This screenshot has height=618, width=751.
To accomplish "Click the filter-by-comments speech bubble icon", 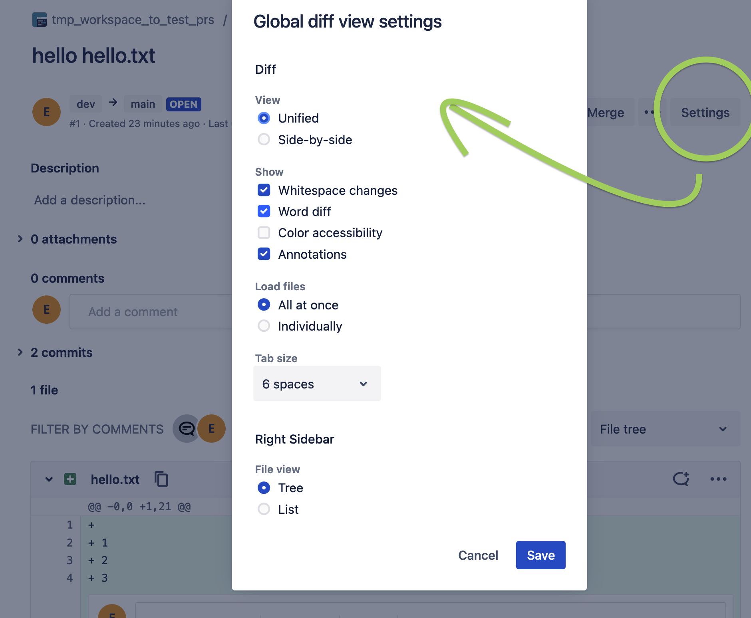I will 186,428.
